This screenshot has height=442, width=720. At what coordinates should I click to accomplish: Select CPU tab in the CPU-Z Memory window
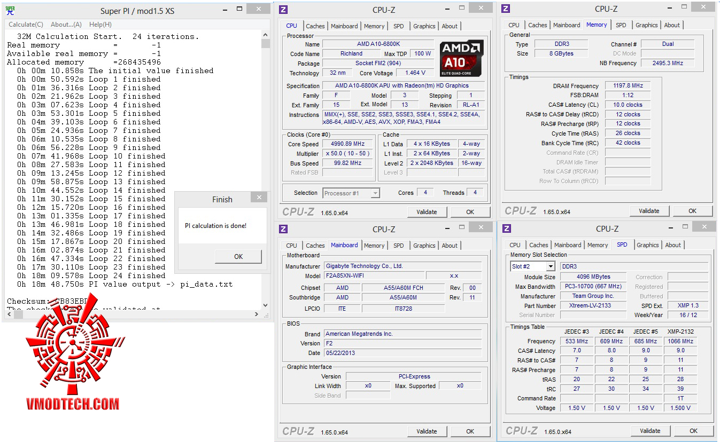(x=514, y=25)
